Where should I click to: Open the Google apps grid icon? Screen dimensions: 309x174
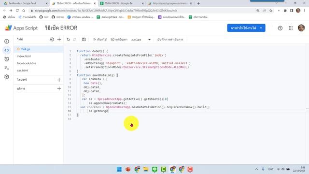click(291, 28)
